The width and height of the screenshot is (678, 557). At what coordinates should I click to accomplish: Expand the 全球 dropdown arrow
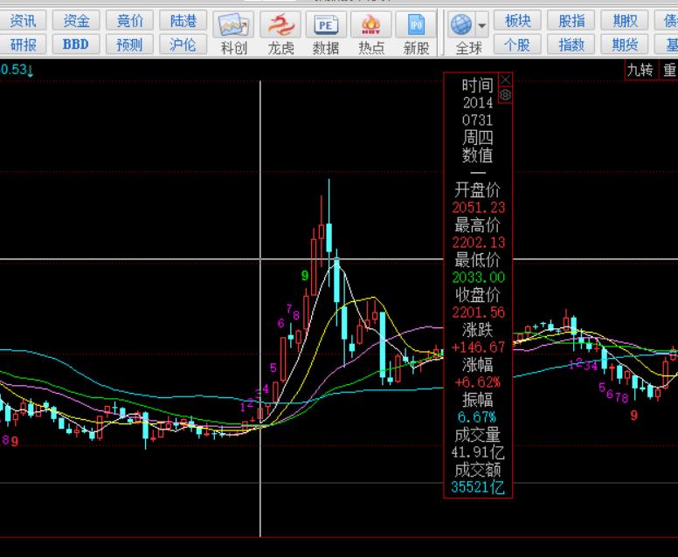481,25
